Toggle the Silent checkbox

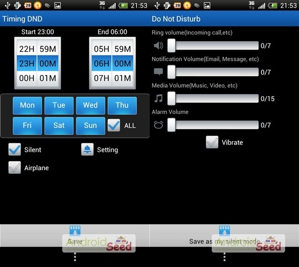(x=14, y=149)
